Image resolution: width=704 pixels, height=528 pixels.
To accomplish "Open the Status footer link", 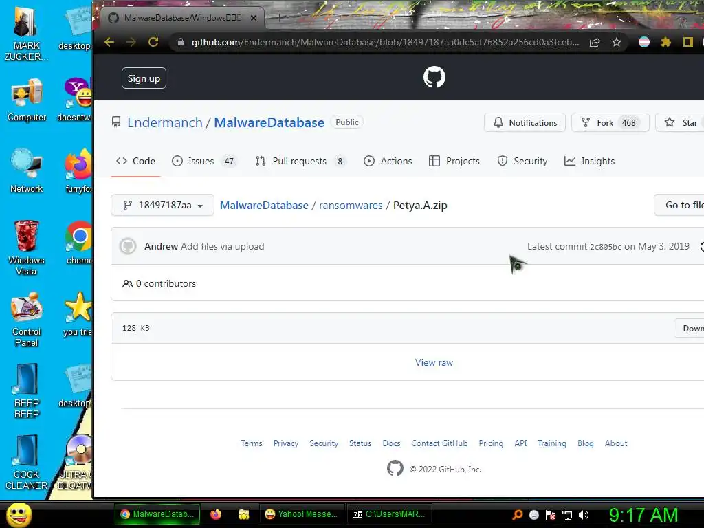I will 360,443.
